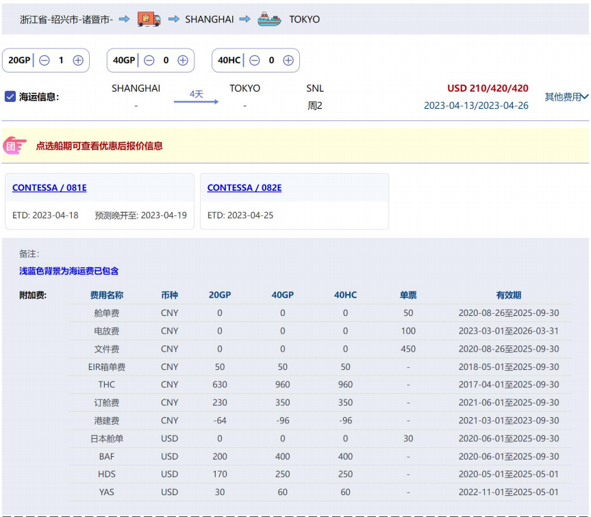Click the BAF 20GP value 200
The image size is (591, 517).
tap(220, 456)
